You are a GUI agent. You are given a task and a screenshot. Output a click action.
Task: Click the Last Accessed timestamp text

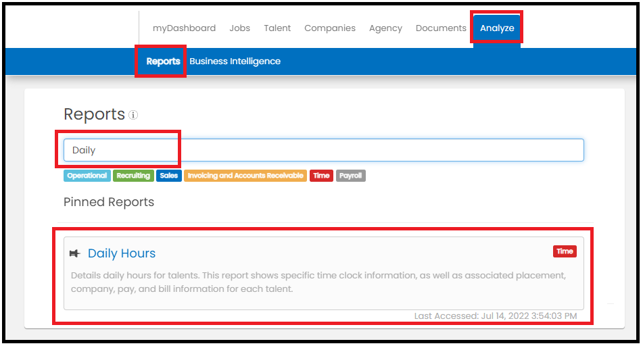(496, 316)
